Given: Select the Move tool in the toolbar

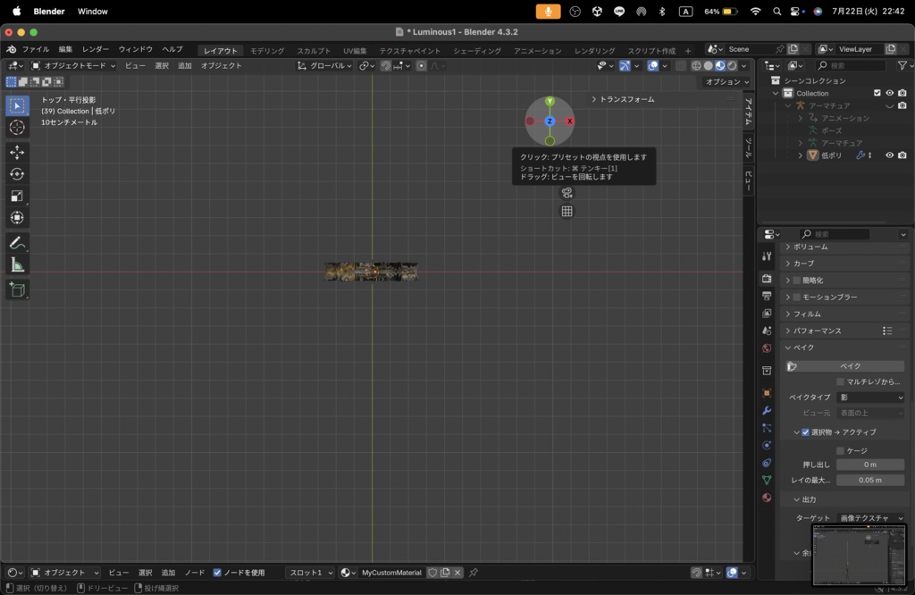Looking at the screenshot, I should pyautogui.click(x=17, y=152).
